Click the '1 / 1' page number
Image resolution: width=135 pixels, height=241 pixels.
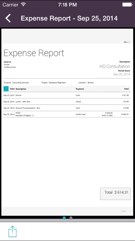(x=124, y=211)
